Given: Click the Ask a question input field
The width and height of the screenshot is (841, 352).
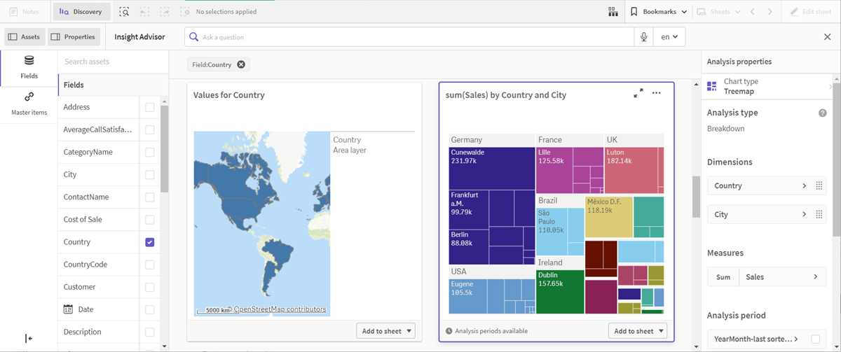Looking at the screenshot, I should pyautogui.click(x=413, y=37).
